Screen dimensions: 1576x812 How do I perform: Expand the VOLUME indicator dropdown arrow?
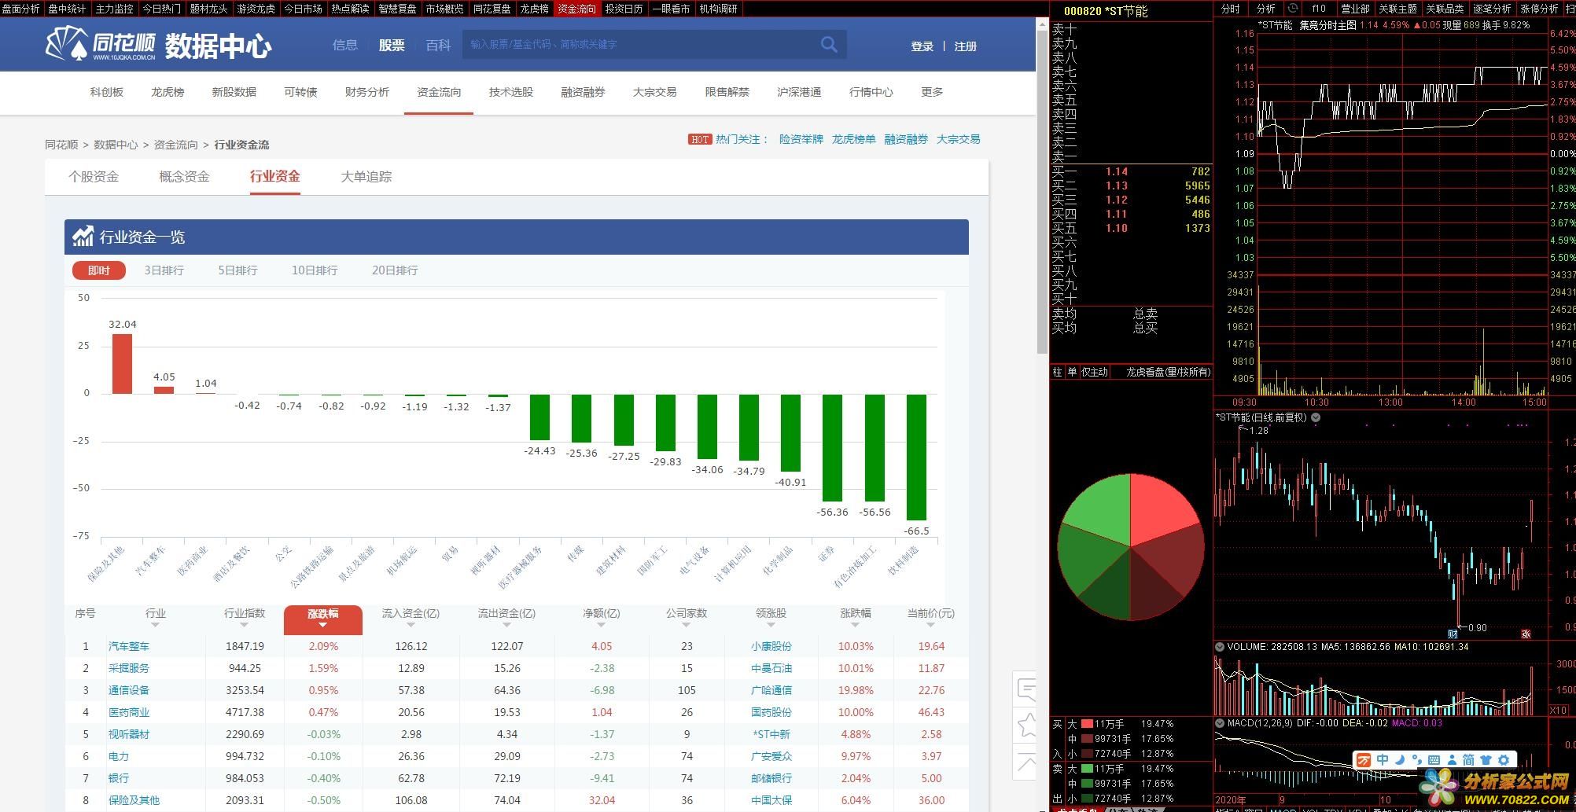[1220, 647]
